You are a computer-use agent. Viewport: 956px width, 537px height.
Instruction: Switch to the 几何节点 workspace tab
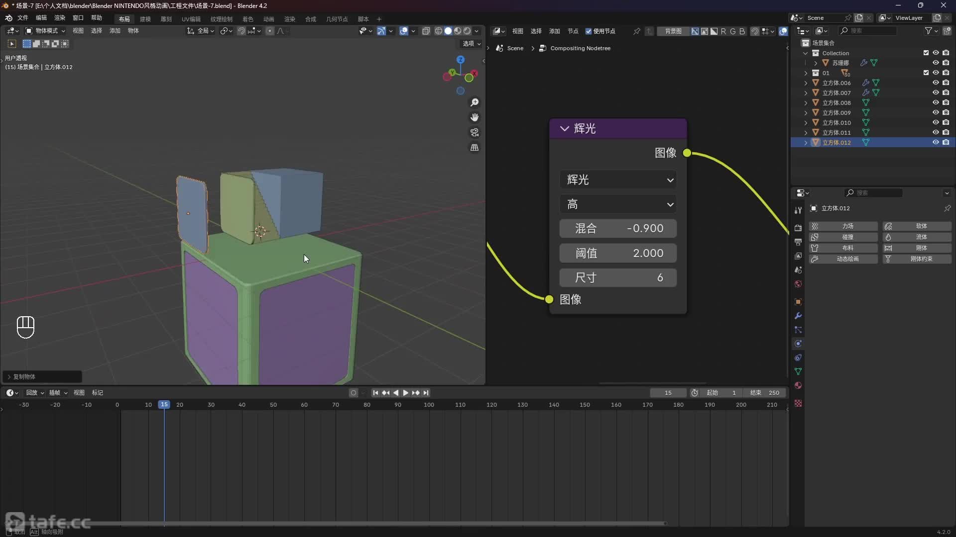[x=337, y=19]
